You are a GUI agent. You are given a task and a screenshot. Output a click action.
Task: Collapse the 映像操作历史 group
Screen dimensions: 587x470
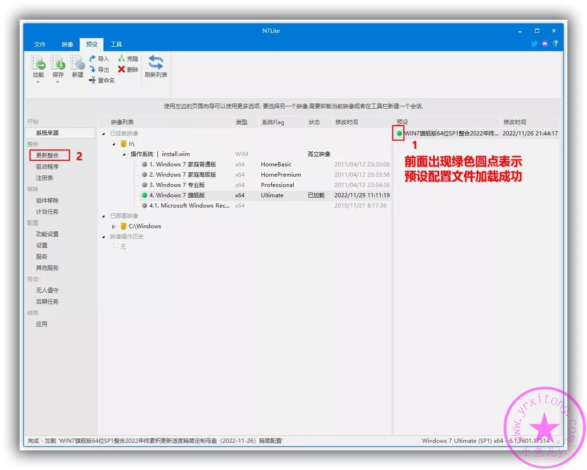[104, 237]
